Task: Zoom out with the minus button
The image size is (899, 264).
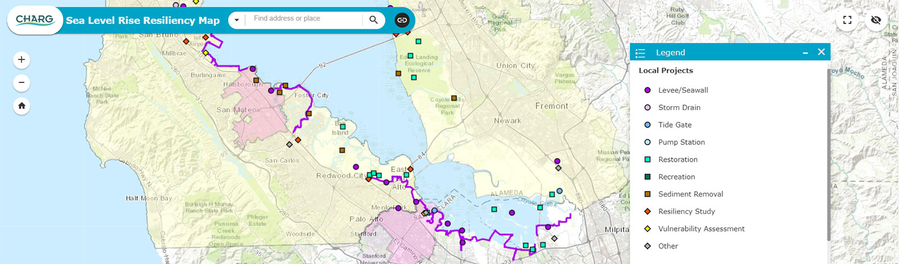Action: pos(21,83)
